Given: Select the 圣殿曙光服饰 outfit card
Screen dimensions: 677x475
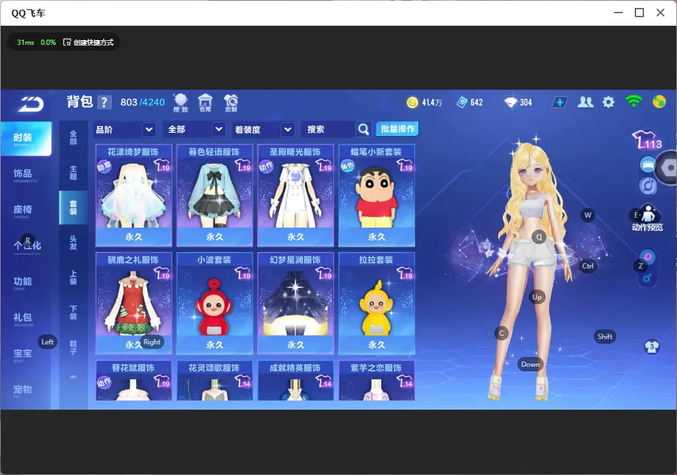Looking at the screenshot, I should click(x=296, y=195).
